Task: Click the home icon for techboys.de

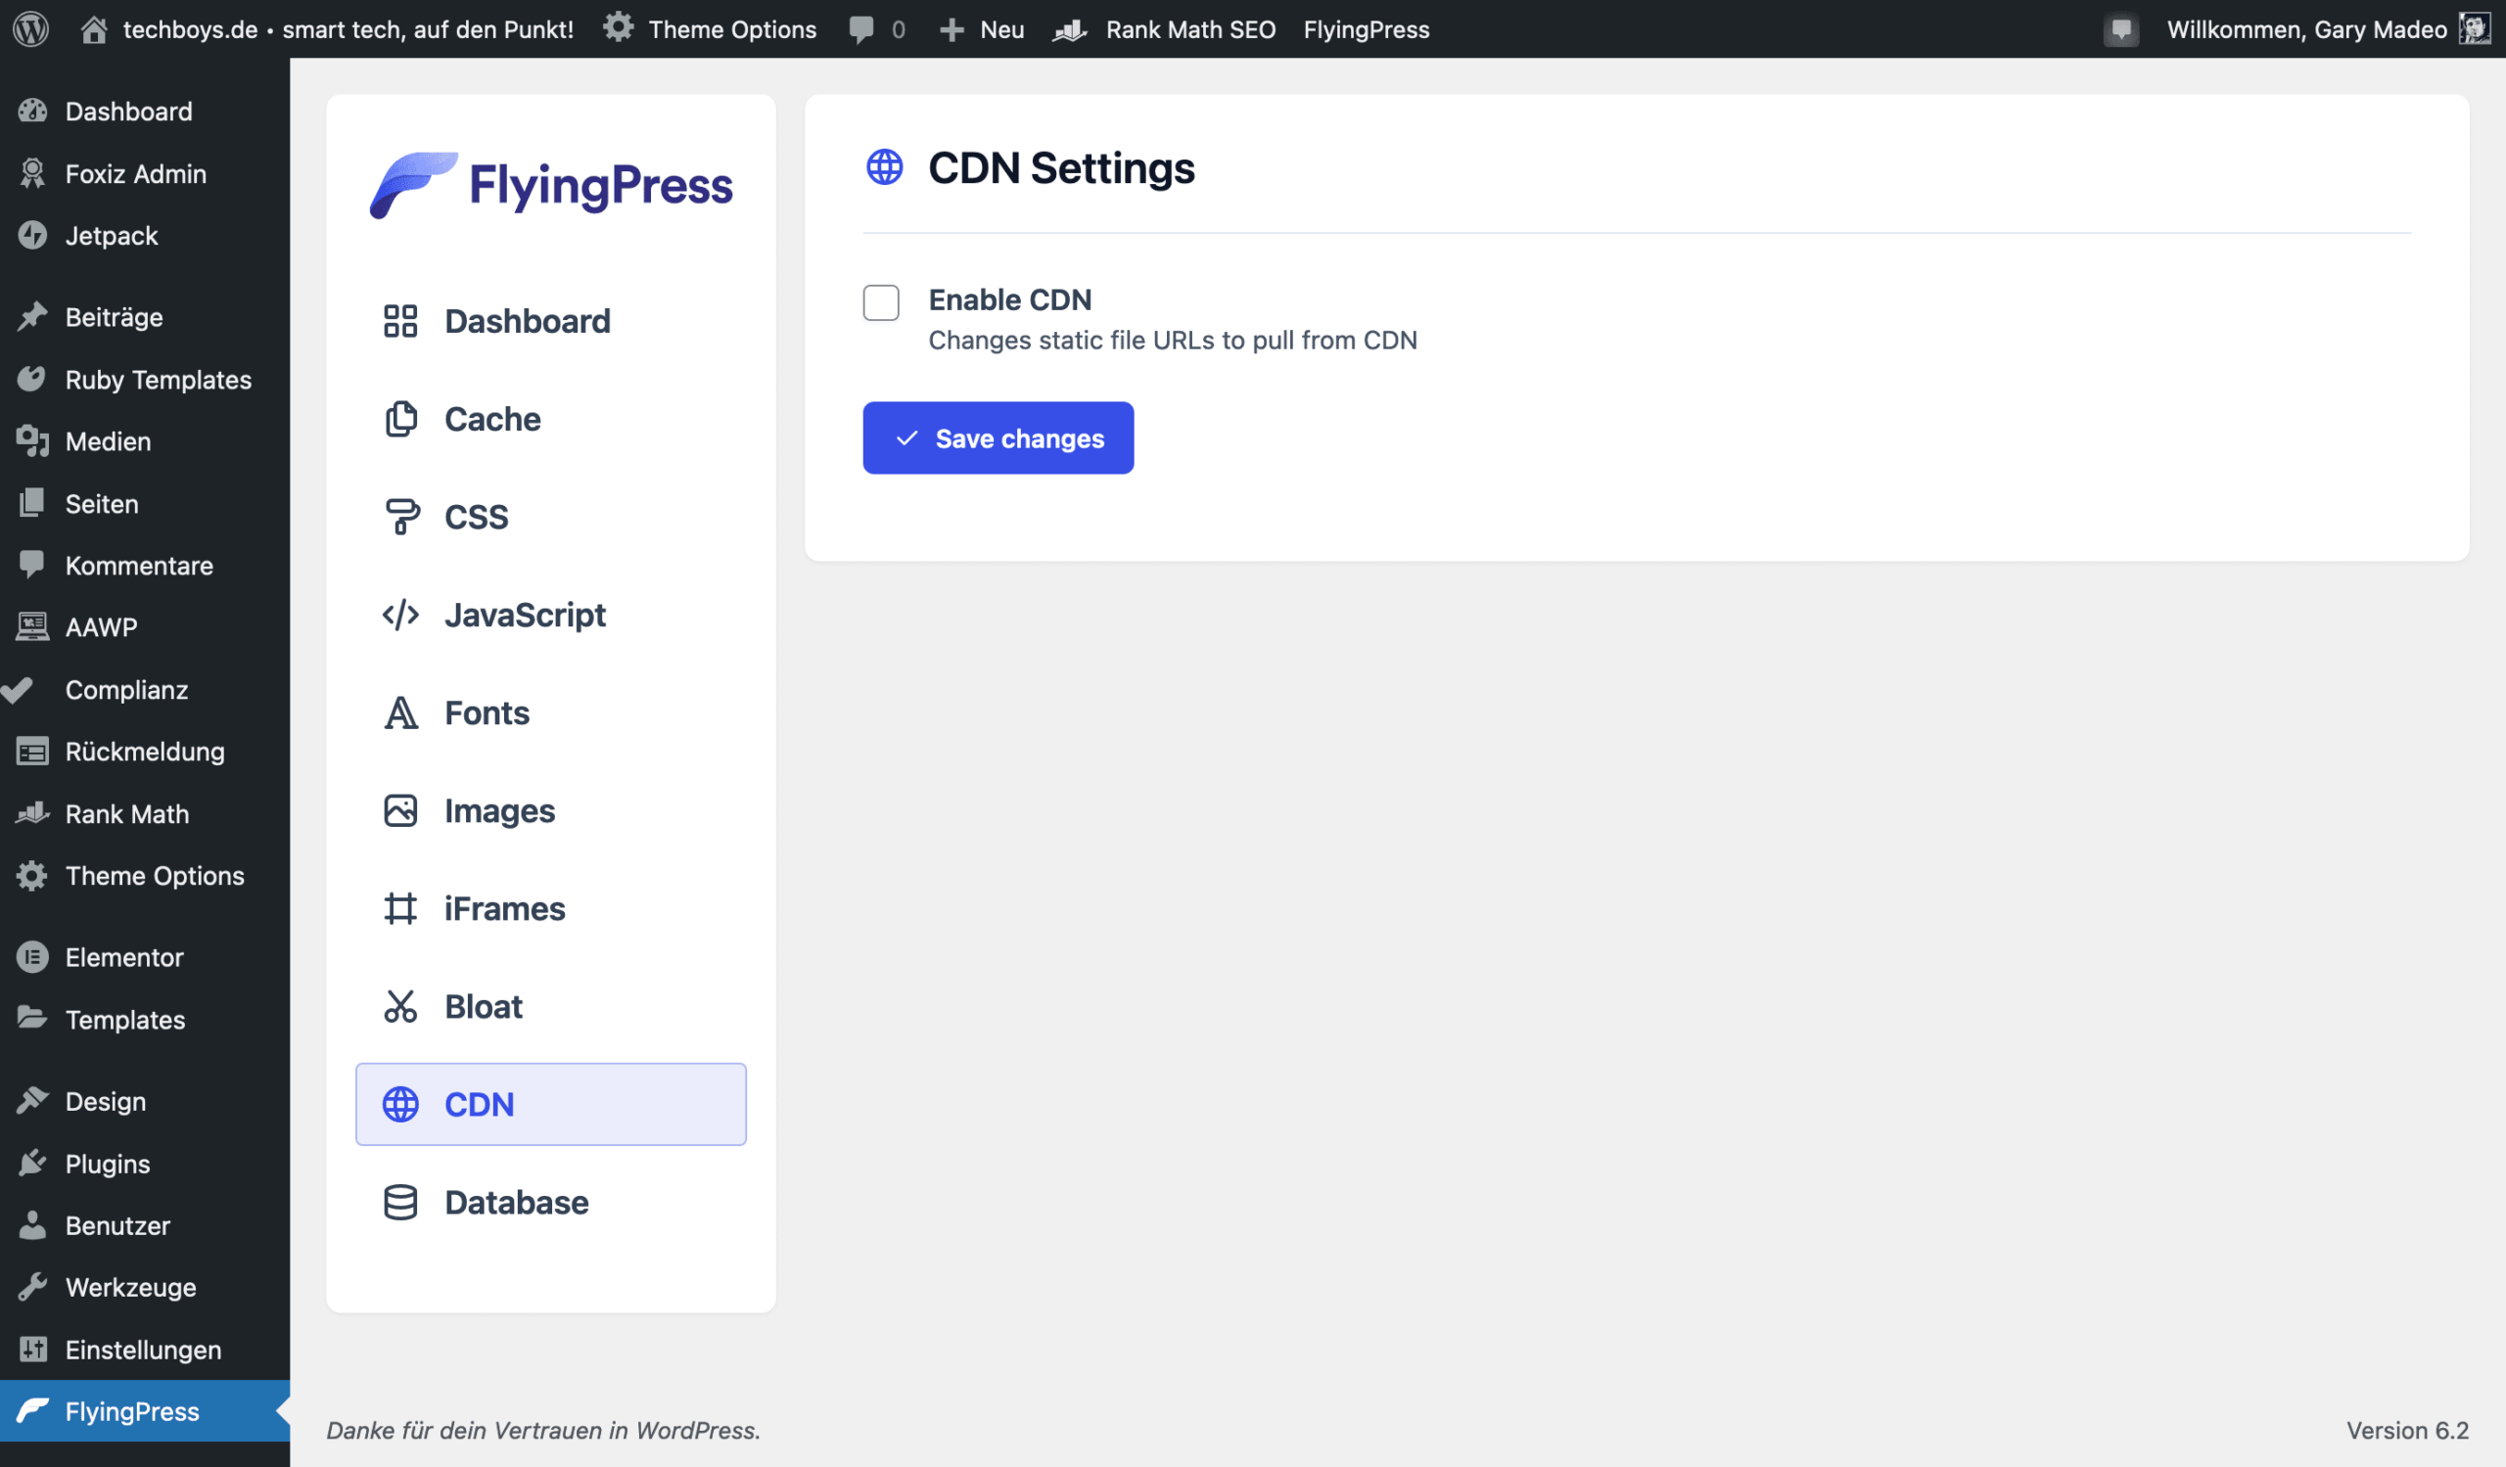Action: tap(93, 28)
